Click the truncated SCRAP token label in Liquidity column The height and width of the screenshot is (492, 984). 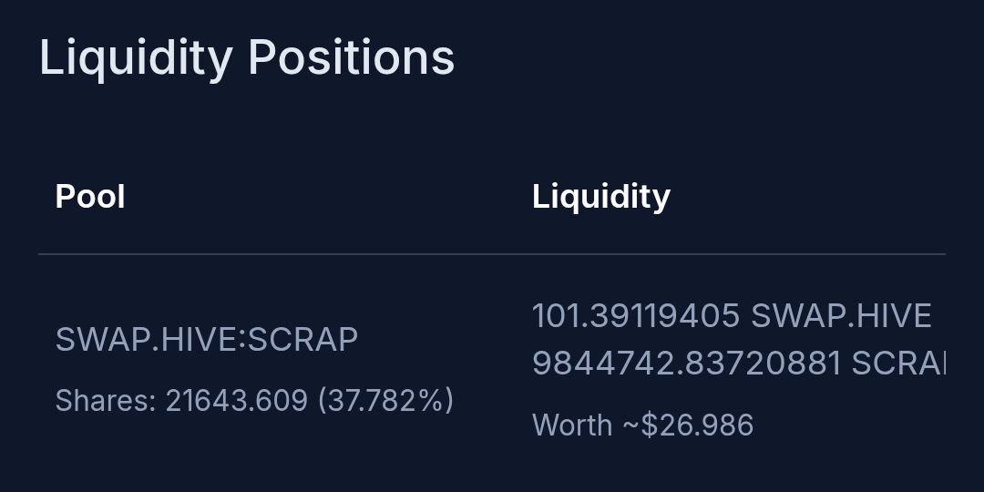pyautogui.click(x=897, y=364)
